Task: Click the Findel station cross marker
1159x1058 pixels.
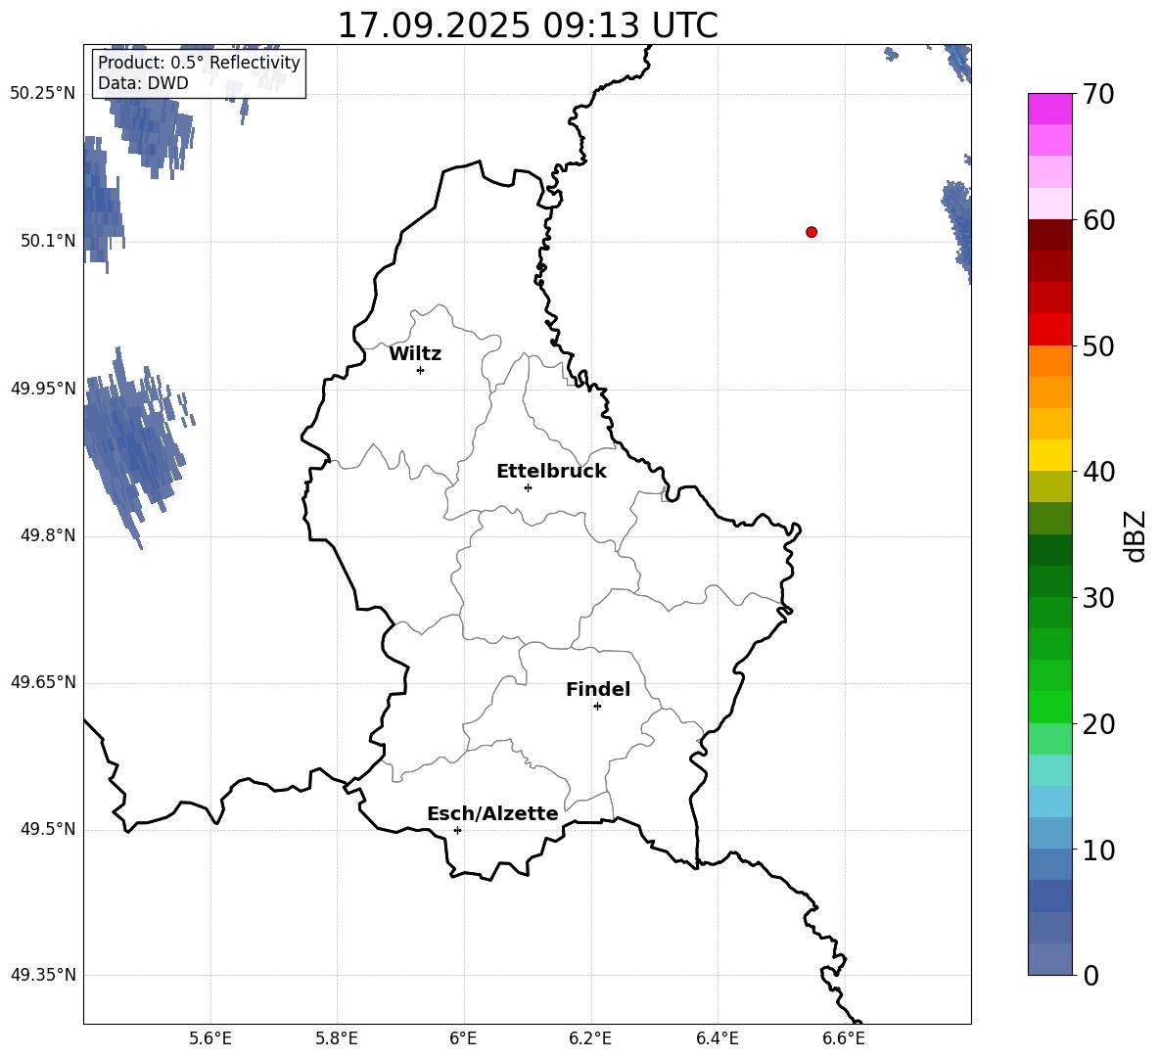Action: (597, 707)
